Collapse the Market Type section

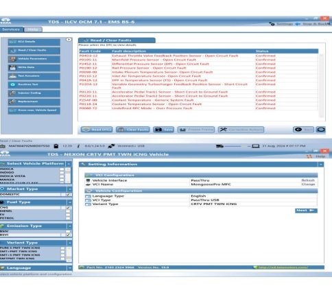[69, 189]
